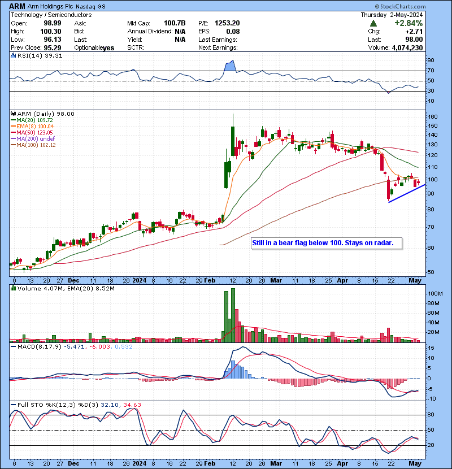Click the Volume value 4,074,230
The width and height of the screenshot is (452, 469).
(407, 48)
